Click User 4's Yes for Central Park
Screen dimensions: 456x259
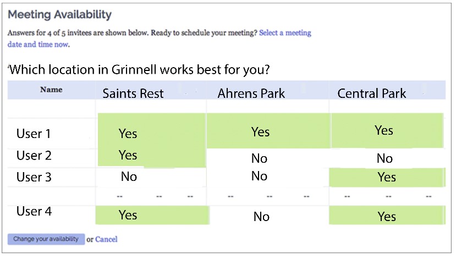pyautogui.click(x=387, y=217)
